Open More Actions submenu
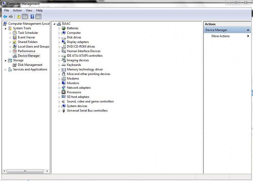Viewport: 253px width, 181px height. pyautogui.click(x=227, y=36)
